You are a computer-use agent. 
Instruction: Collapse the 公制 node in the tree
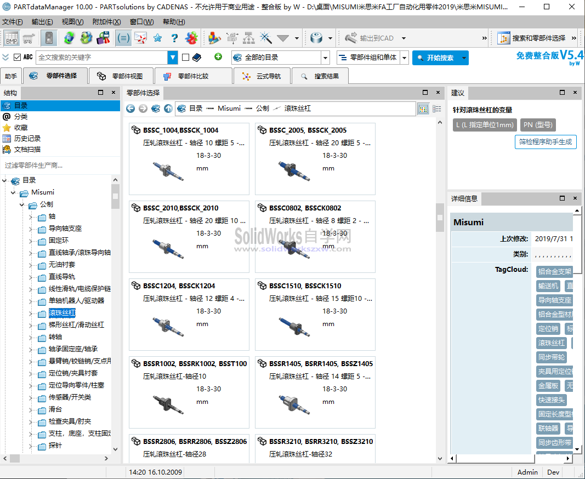pos(22,206)
